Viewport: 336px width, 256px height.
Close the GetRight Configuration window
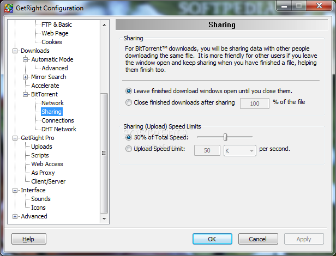coord(319,5)
